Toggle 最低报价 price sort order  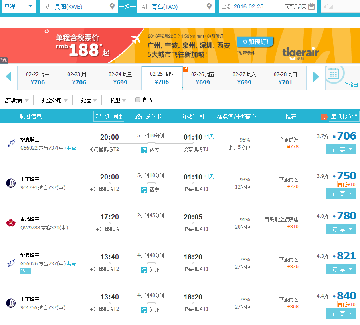tap(344, 116)
